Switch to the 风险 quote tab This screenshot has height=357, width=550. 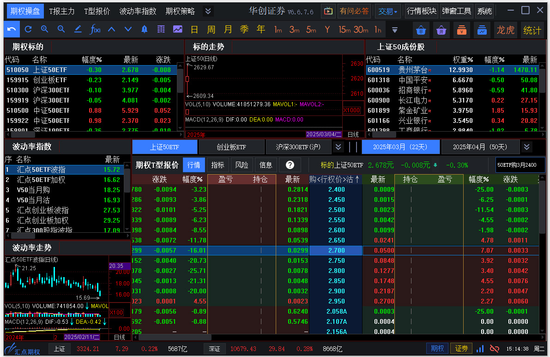pos(242,165)
